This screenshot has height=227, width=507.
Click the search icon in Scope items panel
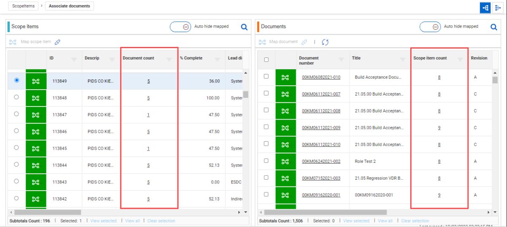(244, 27)
